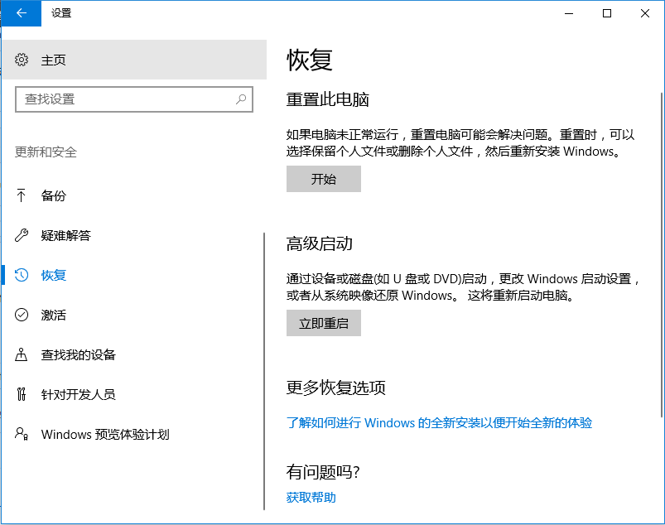This screenshot has width=665, height=525.
Task: Click the gear icon beside 主页
Action: [x=23, y=59]
